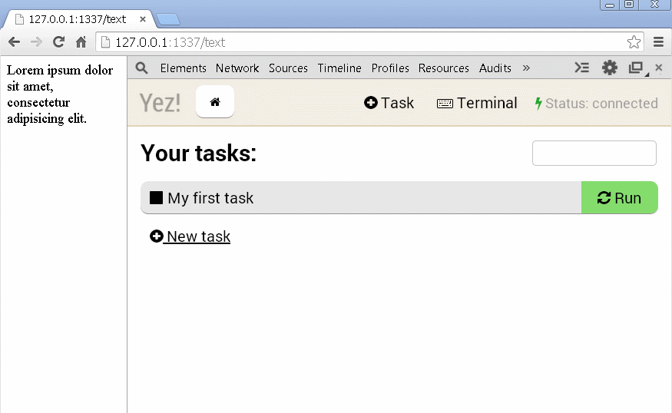Toggle the black square on My first task
The image size is (672, 413).
[157, 198]
